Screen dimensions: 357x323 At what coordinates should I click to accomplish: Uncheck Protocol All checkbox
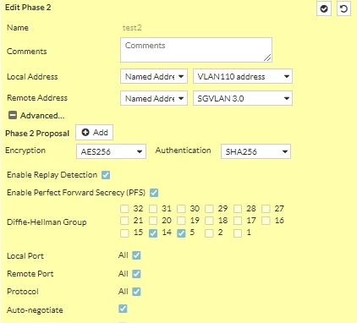point(136,292)
